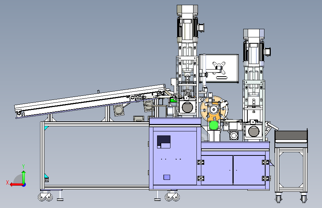The width and height of the screenshot is (322, 208).
Task: Select the circular opening on the right press housing
Action: pos(254,131)
